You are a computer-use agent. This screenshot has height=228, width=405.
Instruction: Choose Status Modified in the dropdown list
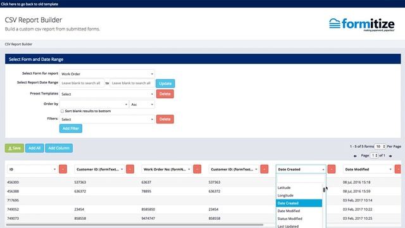click(299, 218)
